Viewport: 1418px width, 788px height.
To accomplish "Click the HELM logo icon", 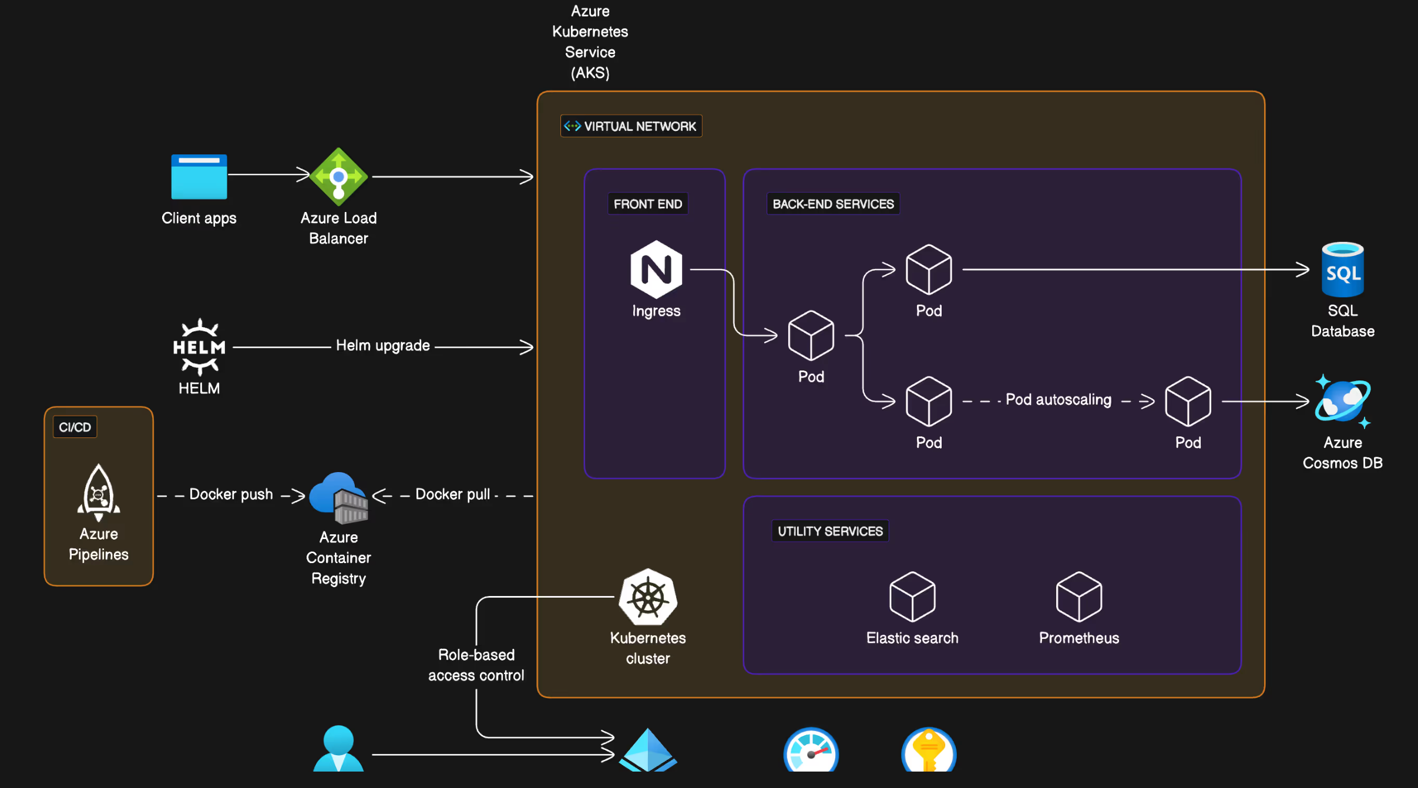I will [x=199, y=347].
